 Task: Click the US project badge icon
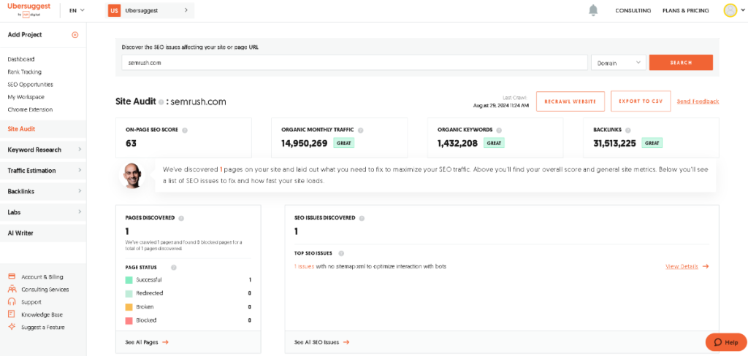114,10
